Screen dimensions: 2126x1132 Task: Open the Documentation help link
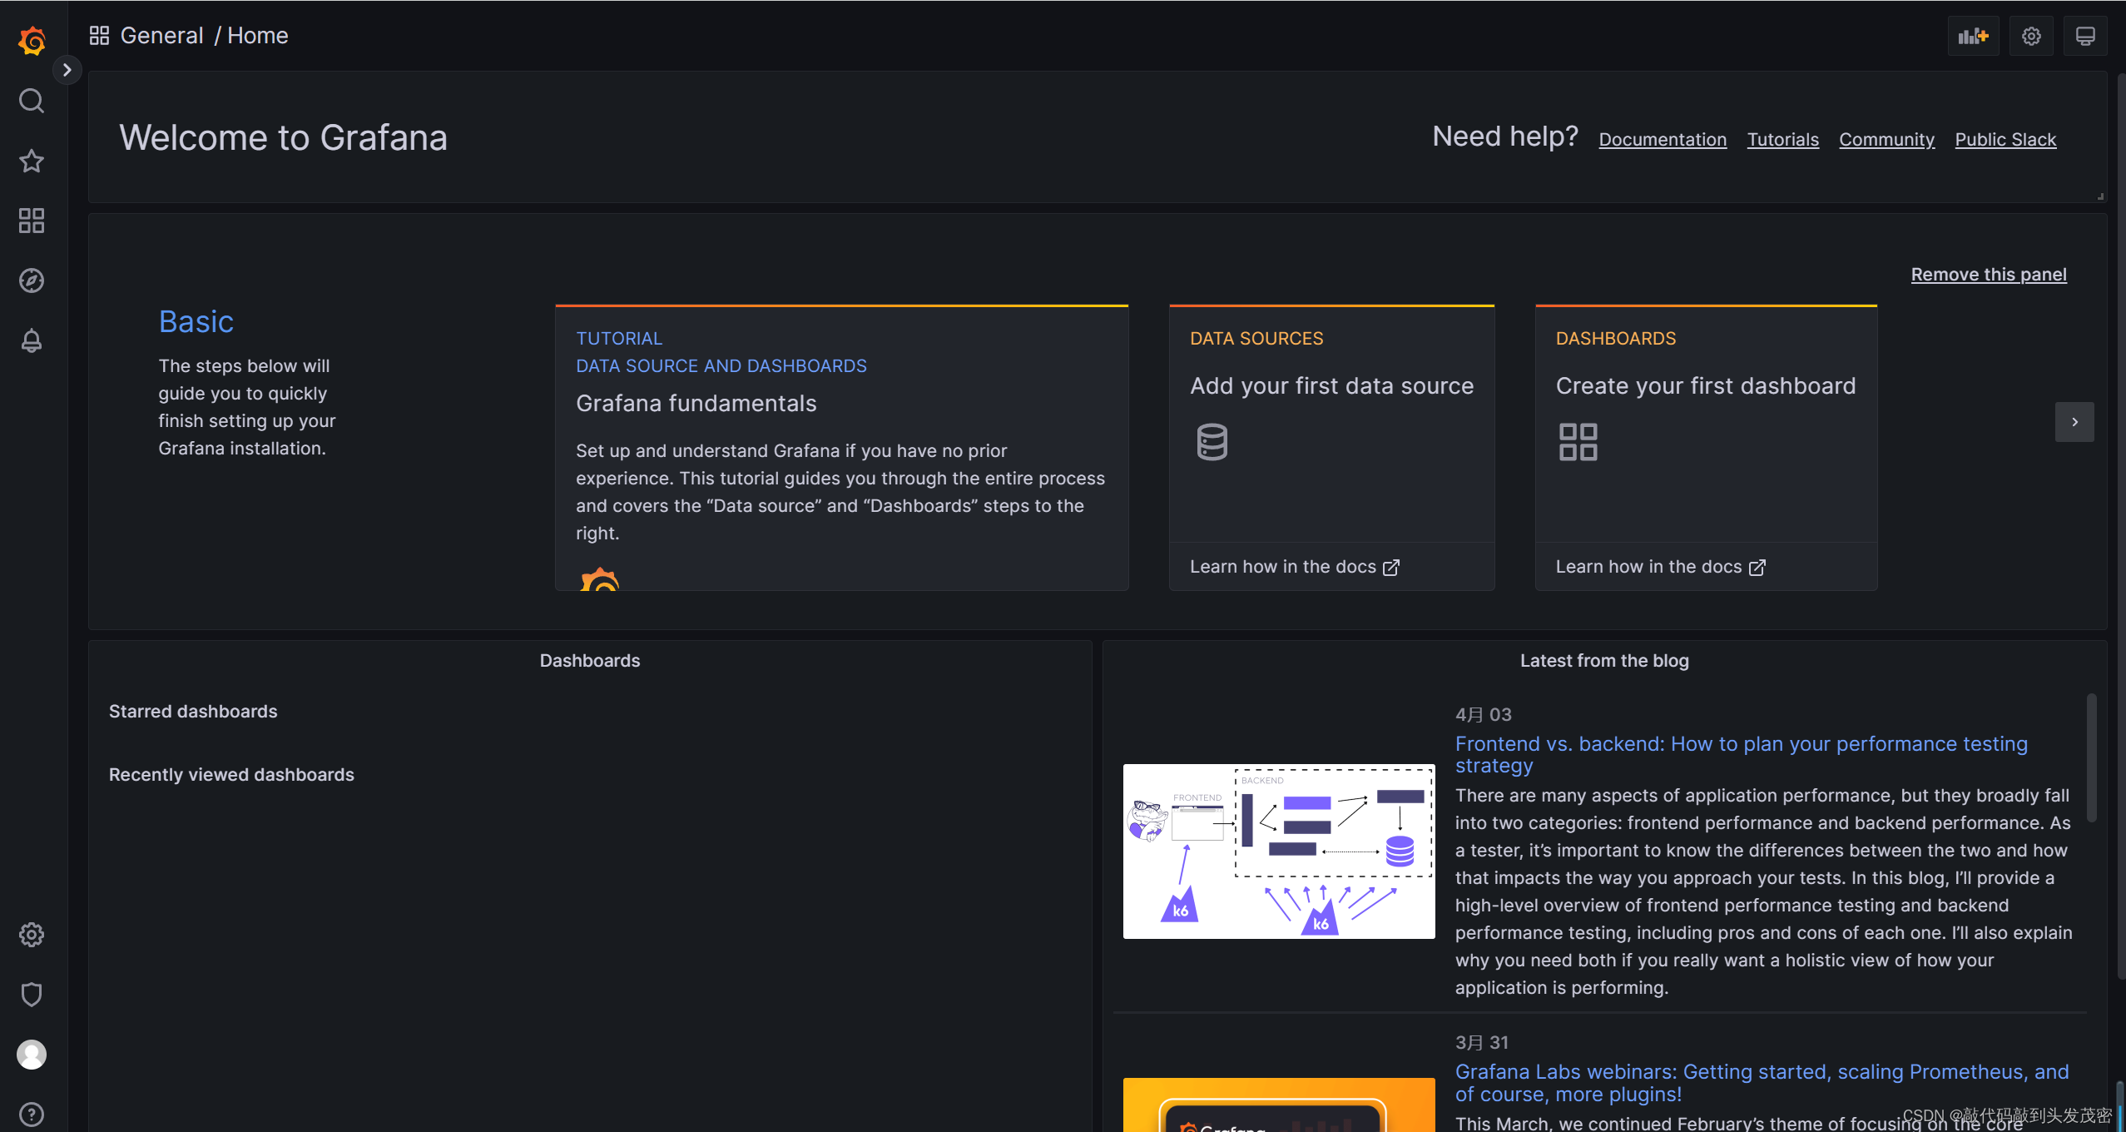[1663, 139]
